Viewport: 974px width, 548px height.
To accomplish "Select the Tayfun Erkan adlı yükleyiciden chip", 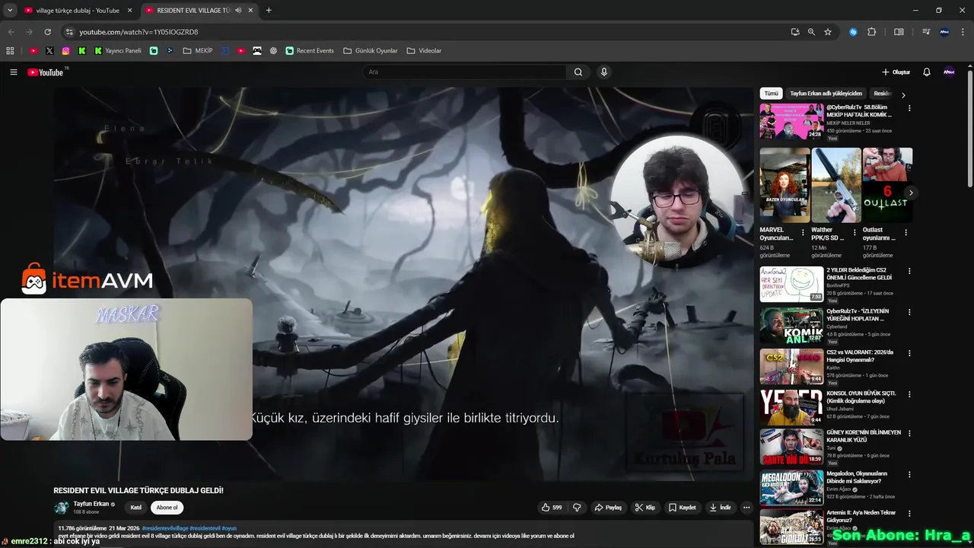I will 826,94.
